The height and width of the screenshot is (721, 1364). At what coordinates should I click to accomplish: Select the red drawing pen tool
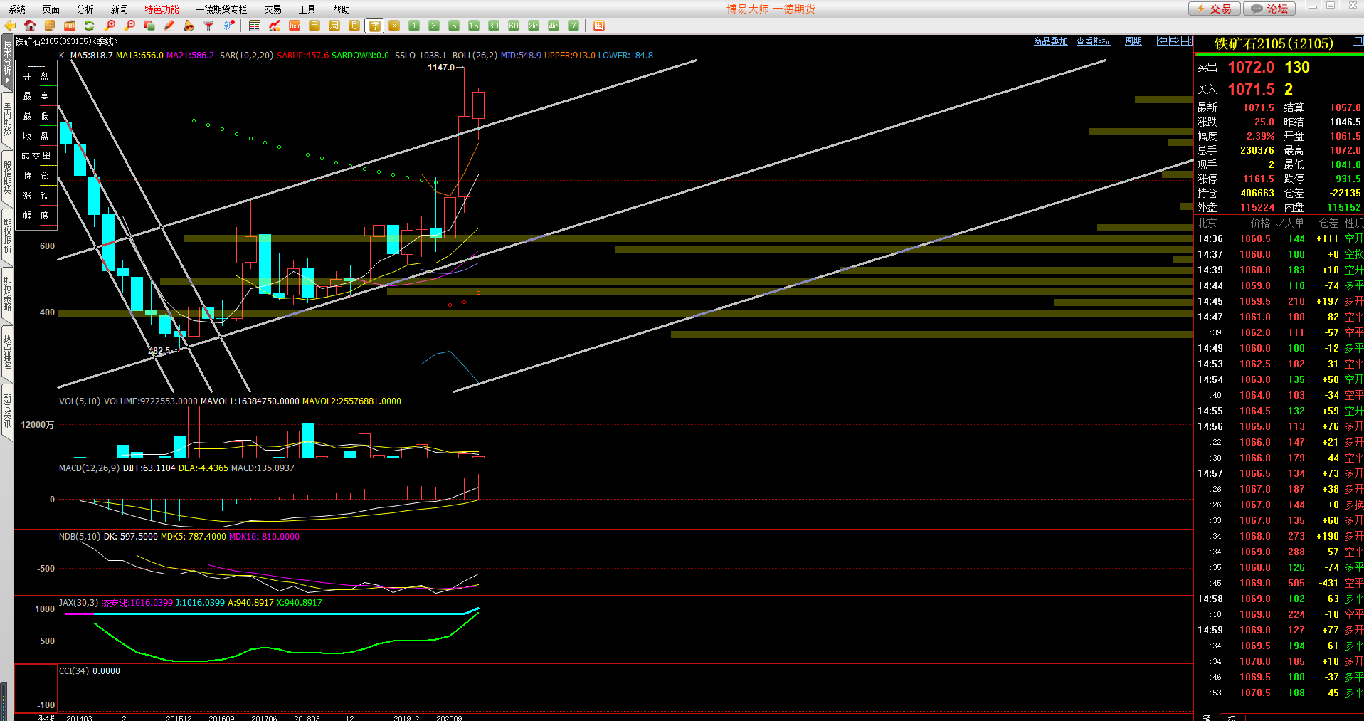coord(169,26)
